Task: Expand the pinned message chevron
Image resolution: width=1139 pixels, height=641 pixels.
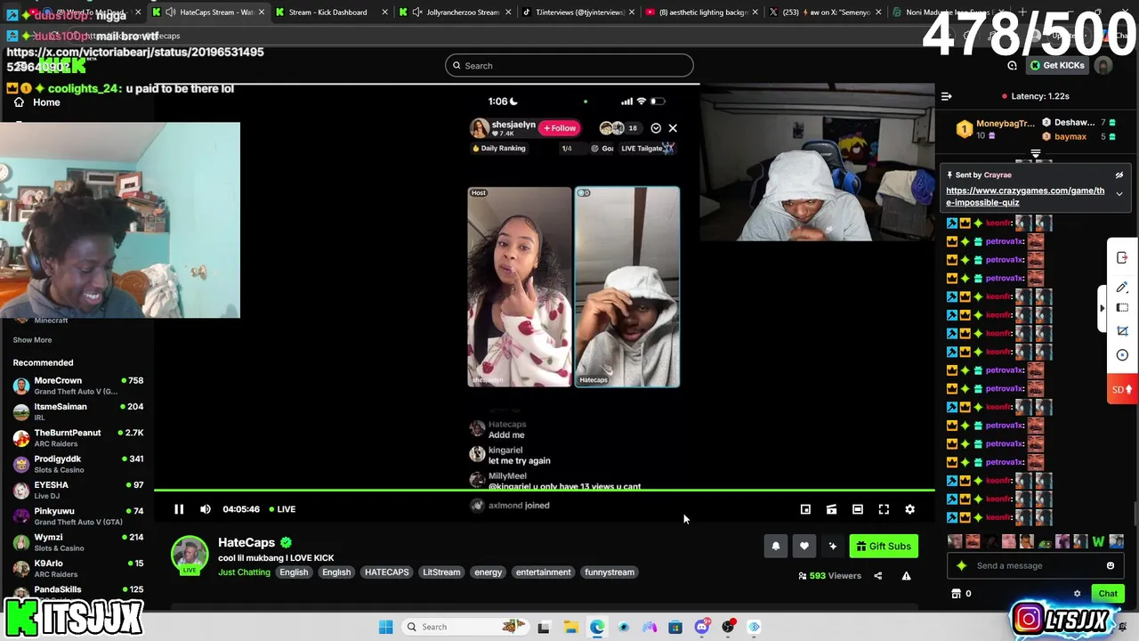Action: [1119, 194]
